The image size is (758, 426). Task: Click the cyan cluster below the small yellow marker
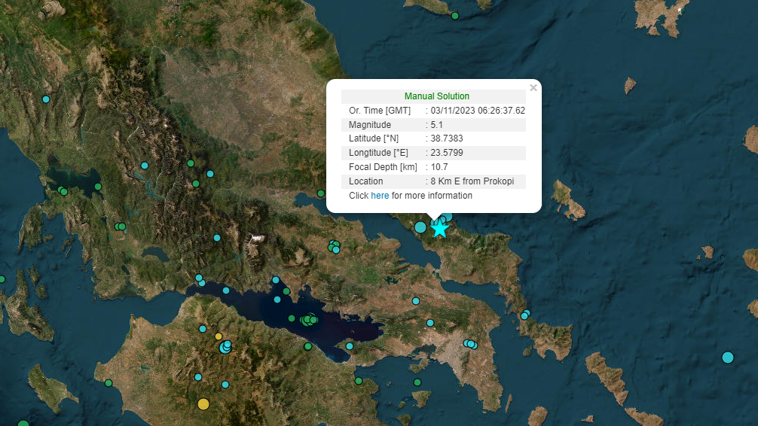(x=225, y=346)
